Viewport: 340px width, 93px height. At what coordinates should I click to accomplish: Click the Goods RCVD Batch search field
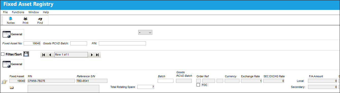79,43
